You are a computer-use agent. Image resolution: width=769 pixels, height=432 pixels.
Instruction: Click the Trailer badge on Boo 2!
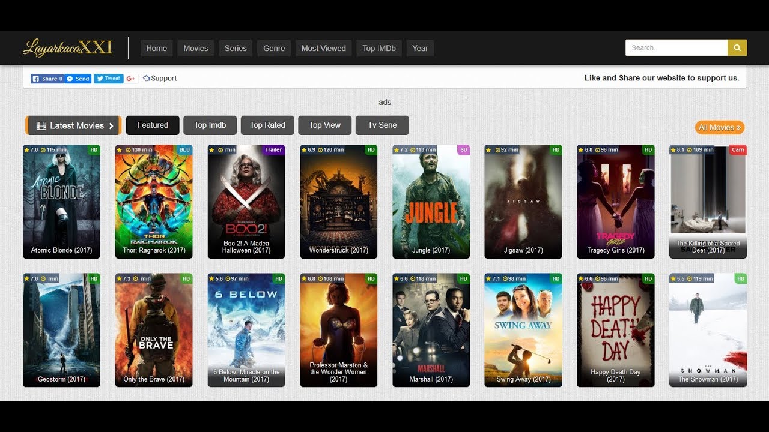[x=273, y=149]
